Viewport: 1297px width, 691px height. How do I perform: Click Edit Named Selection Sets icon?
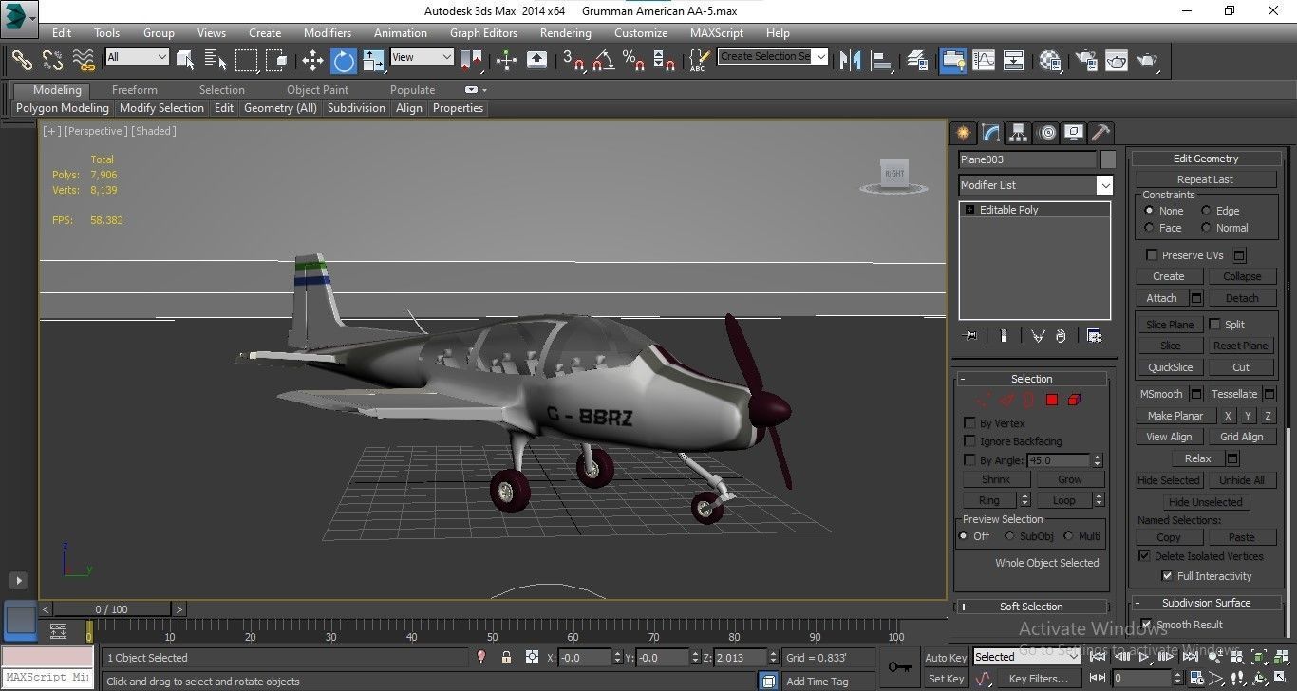tap(699, 60)
